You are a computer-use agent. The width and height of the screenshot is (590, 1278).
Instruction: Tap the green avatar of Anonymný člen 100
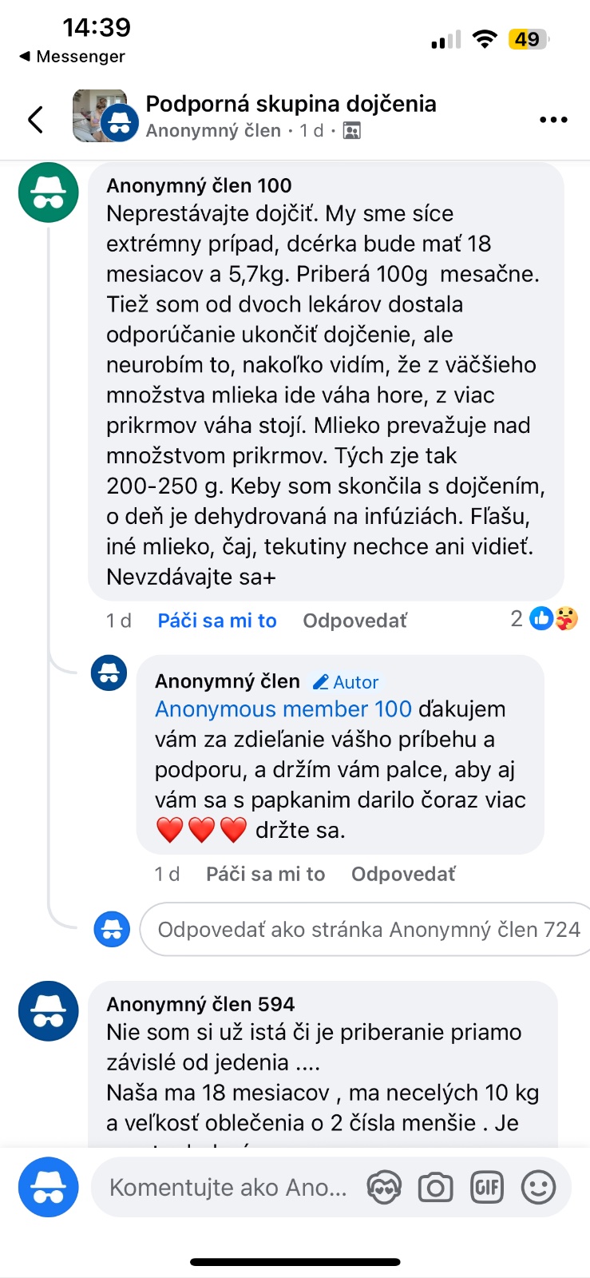[x=49, y=192]
